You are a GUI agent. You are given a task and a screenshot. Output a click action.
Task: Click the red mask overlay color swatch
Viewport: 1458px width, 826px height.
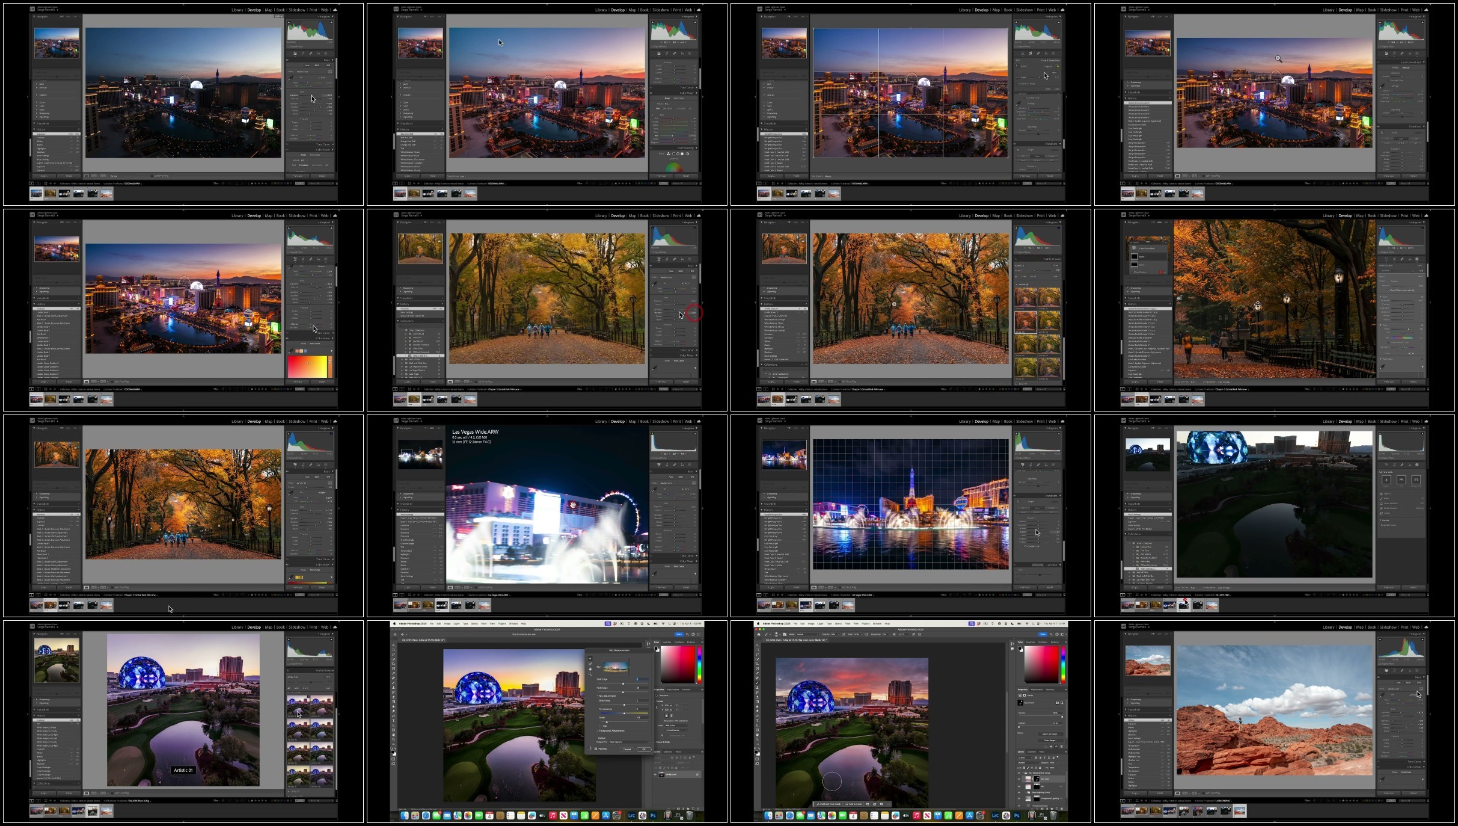(x=1161, y=272)
